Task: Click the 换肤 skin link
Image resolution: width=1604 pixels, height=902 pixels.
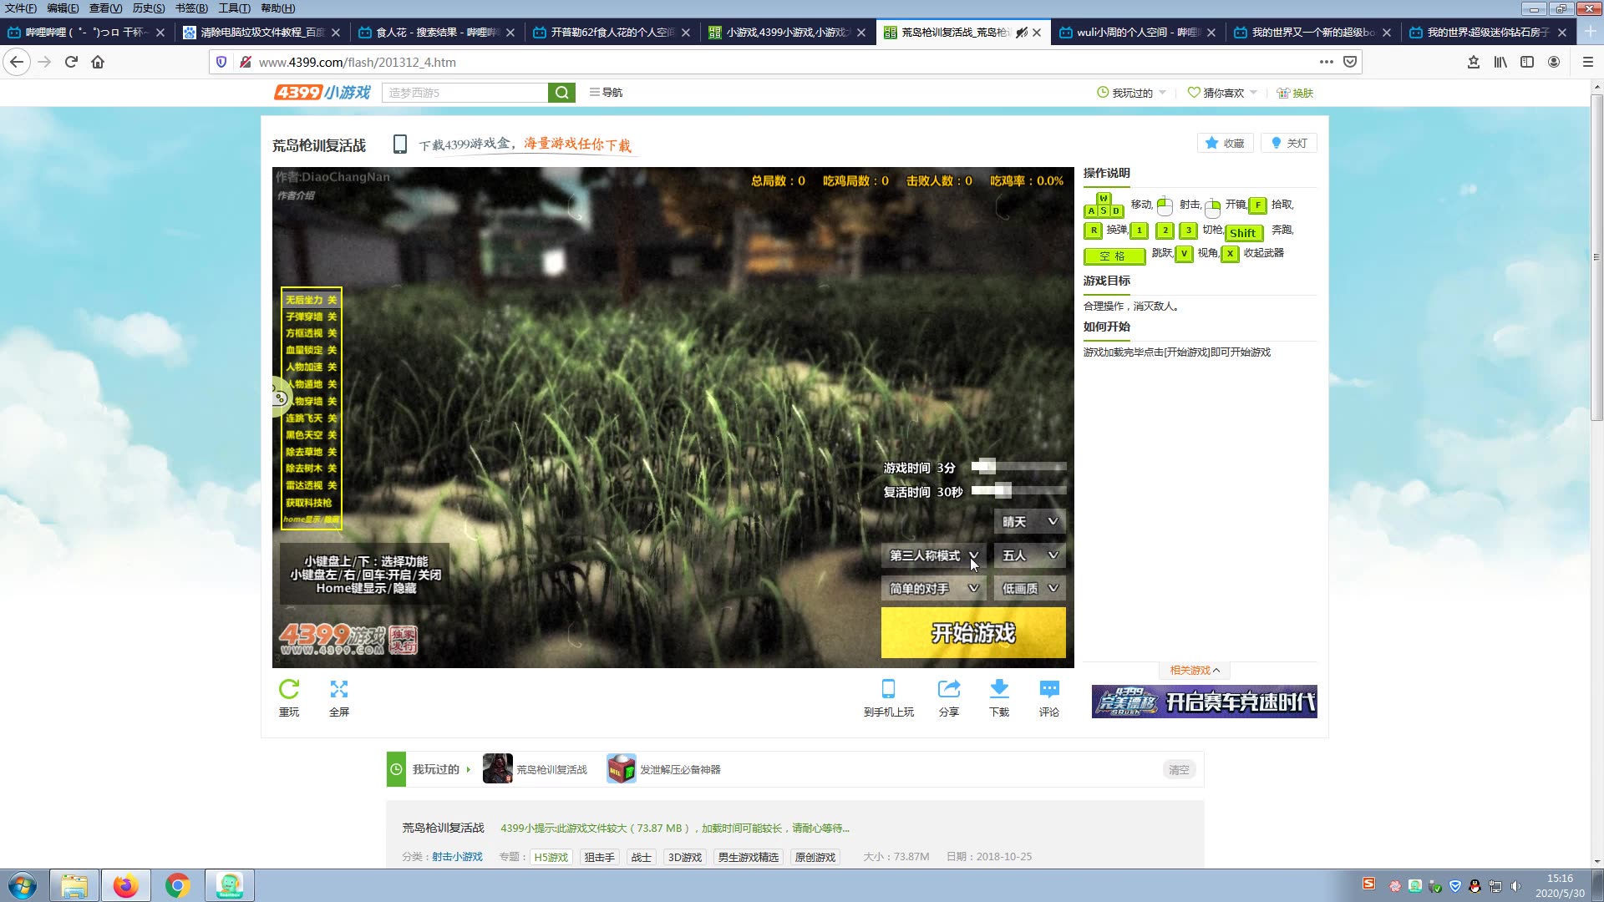Action: pyautogui.click(x=1295, y=93)
